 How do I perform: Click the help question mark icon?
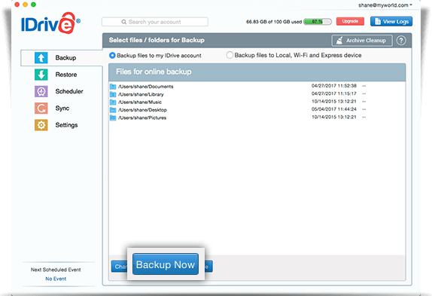click(401, 41)
